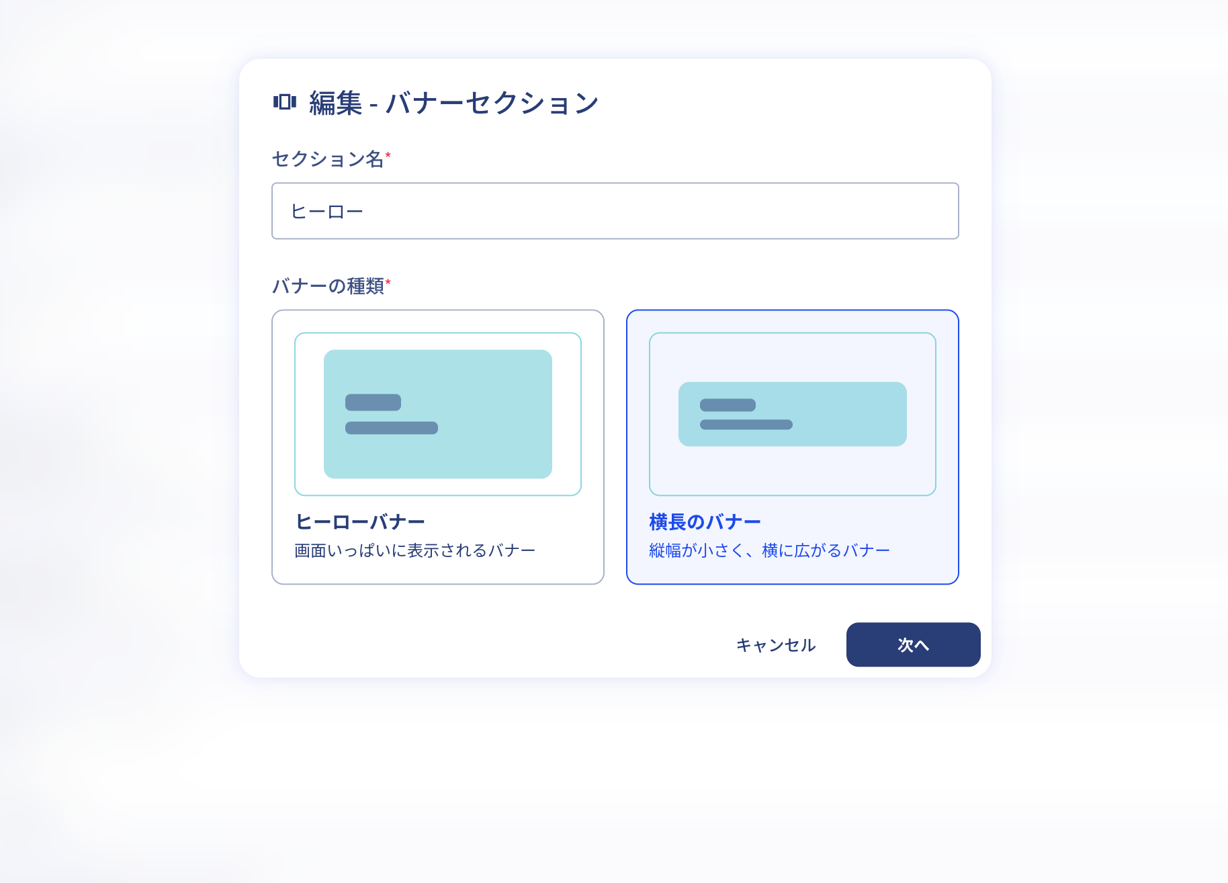Image resolution: width=1228 pixels, height=883 pixels.
Task: Click the ヒーローバナー bold title text
Action: (360, 522)
